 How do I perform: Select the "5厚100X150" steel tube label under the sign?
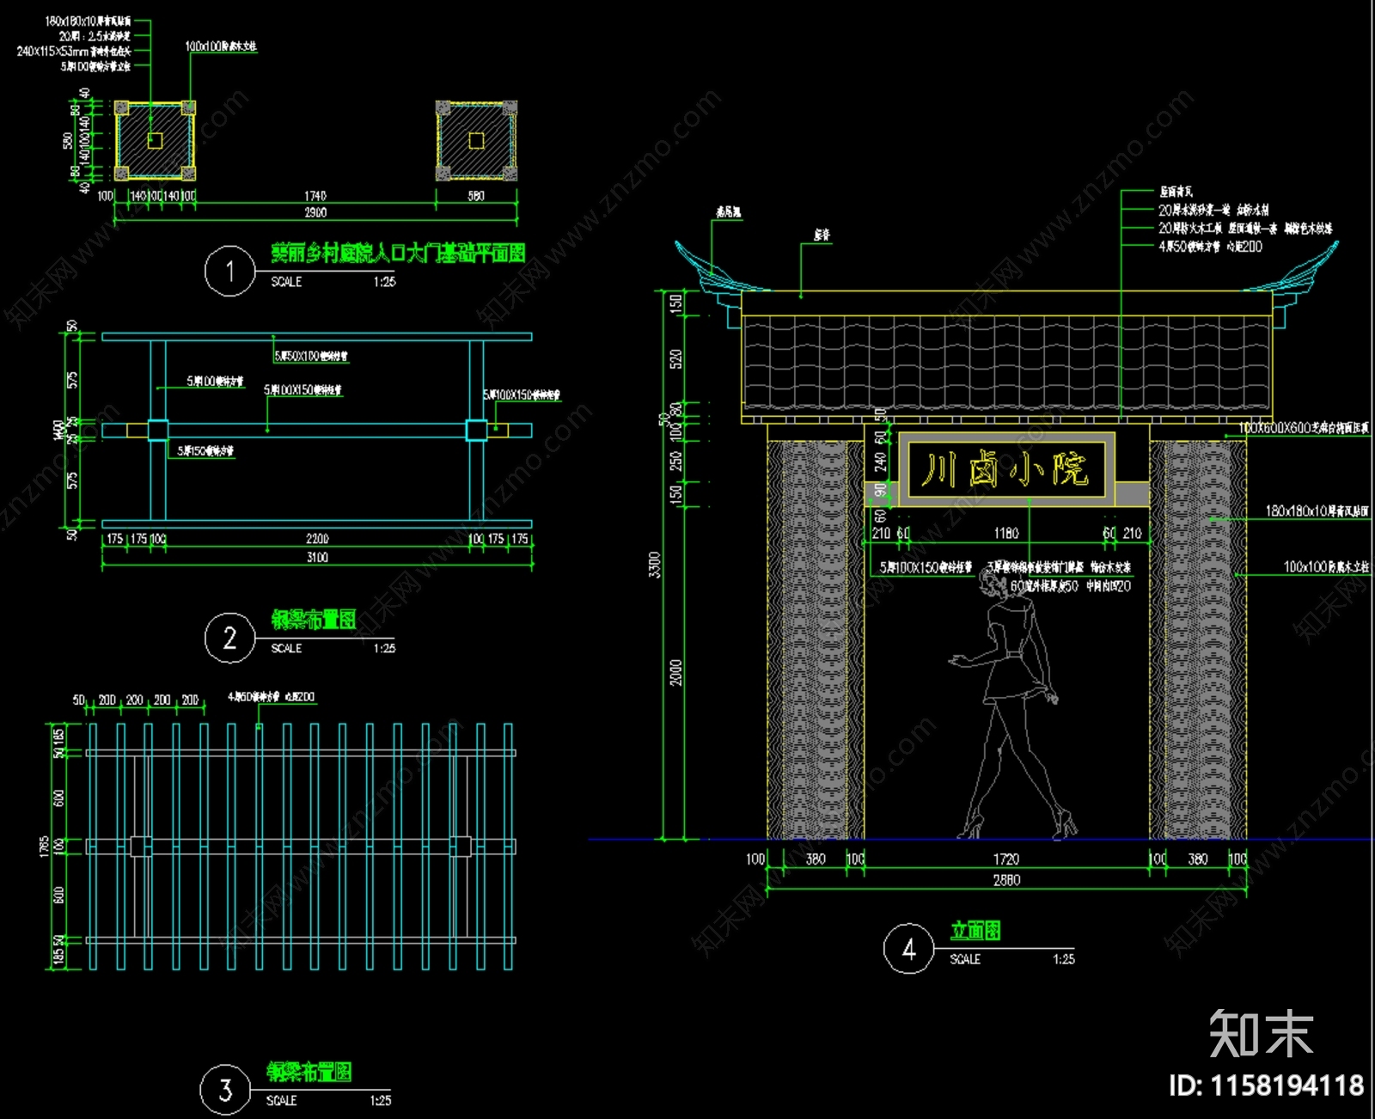click(x=926, y=567)
